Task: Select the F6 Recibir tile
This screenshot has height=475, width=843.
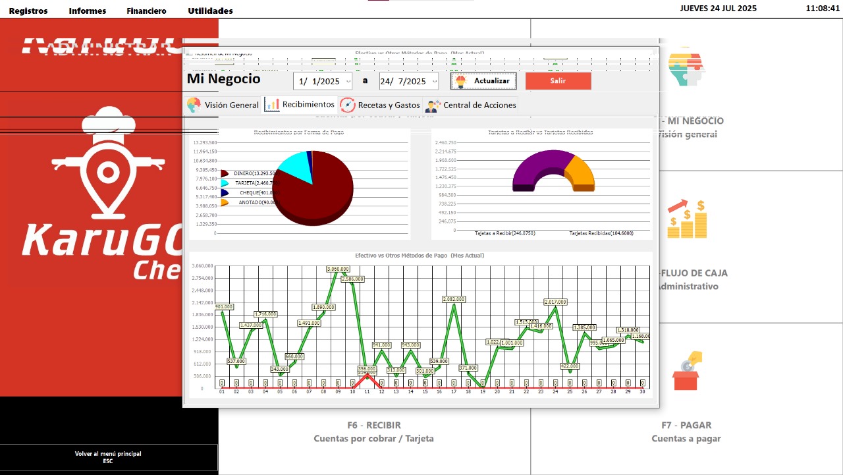Action: point(373,432)
